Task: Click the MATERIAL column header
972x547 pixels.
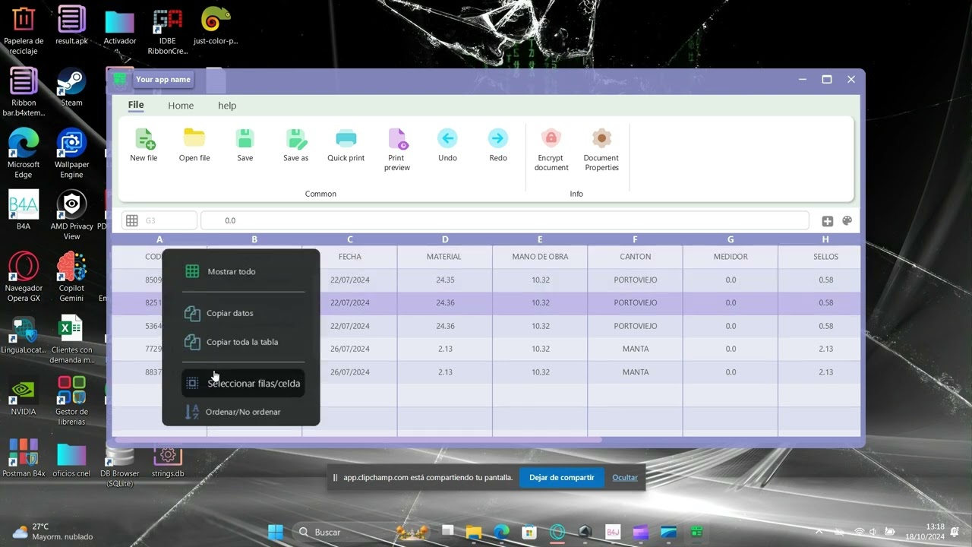Action: tap(444, 257)
